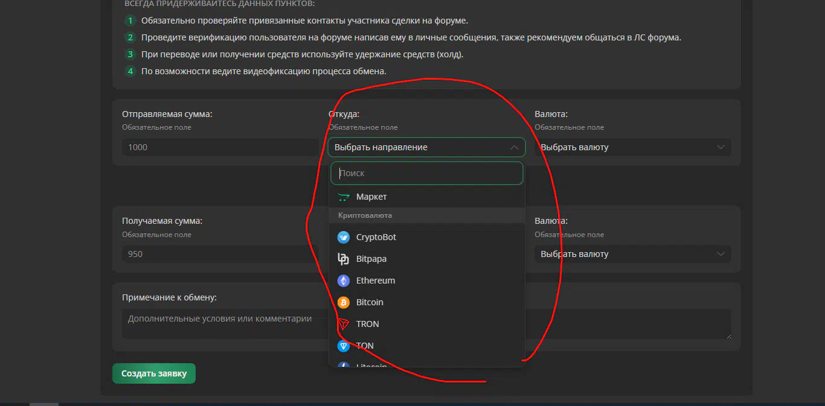
Task: Select the Bitpapa text option in list
Action: pos(371,259)
